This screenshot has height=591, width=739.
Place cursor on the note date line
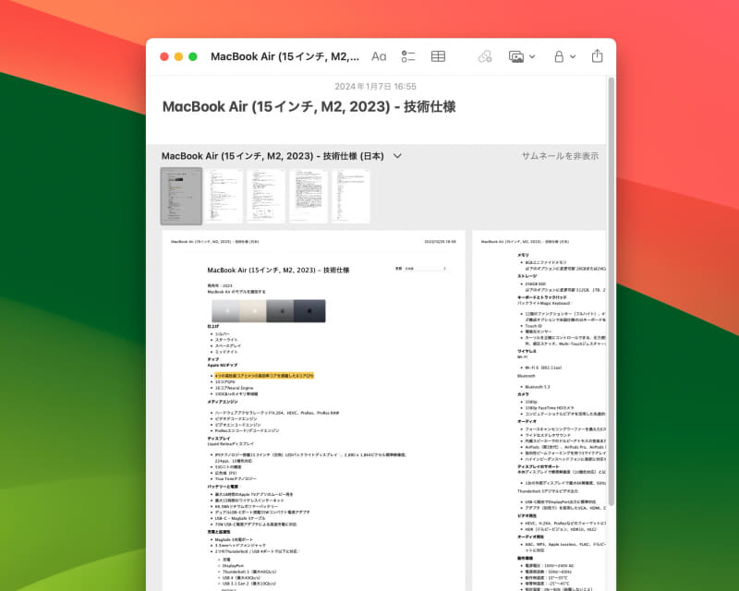pyautogui.click(x=376, y=86)
